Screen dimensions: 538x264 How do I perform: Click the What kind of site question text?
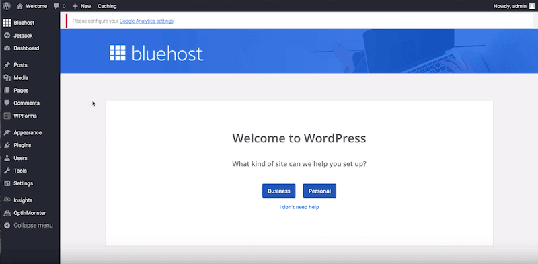[299, 164]
